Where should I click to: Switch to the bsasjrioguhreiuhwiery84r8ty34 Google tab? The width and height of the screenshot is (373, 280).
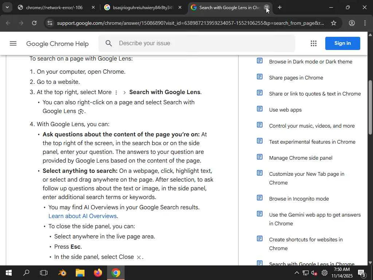(142, 8)
